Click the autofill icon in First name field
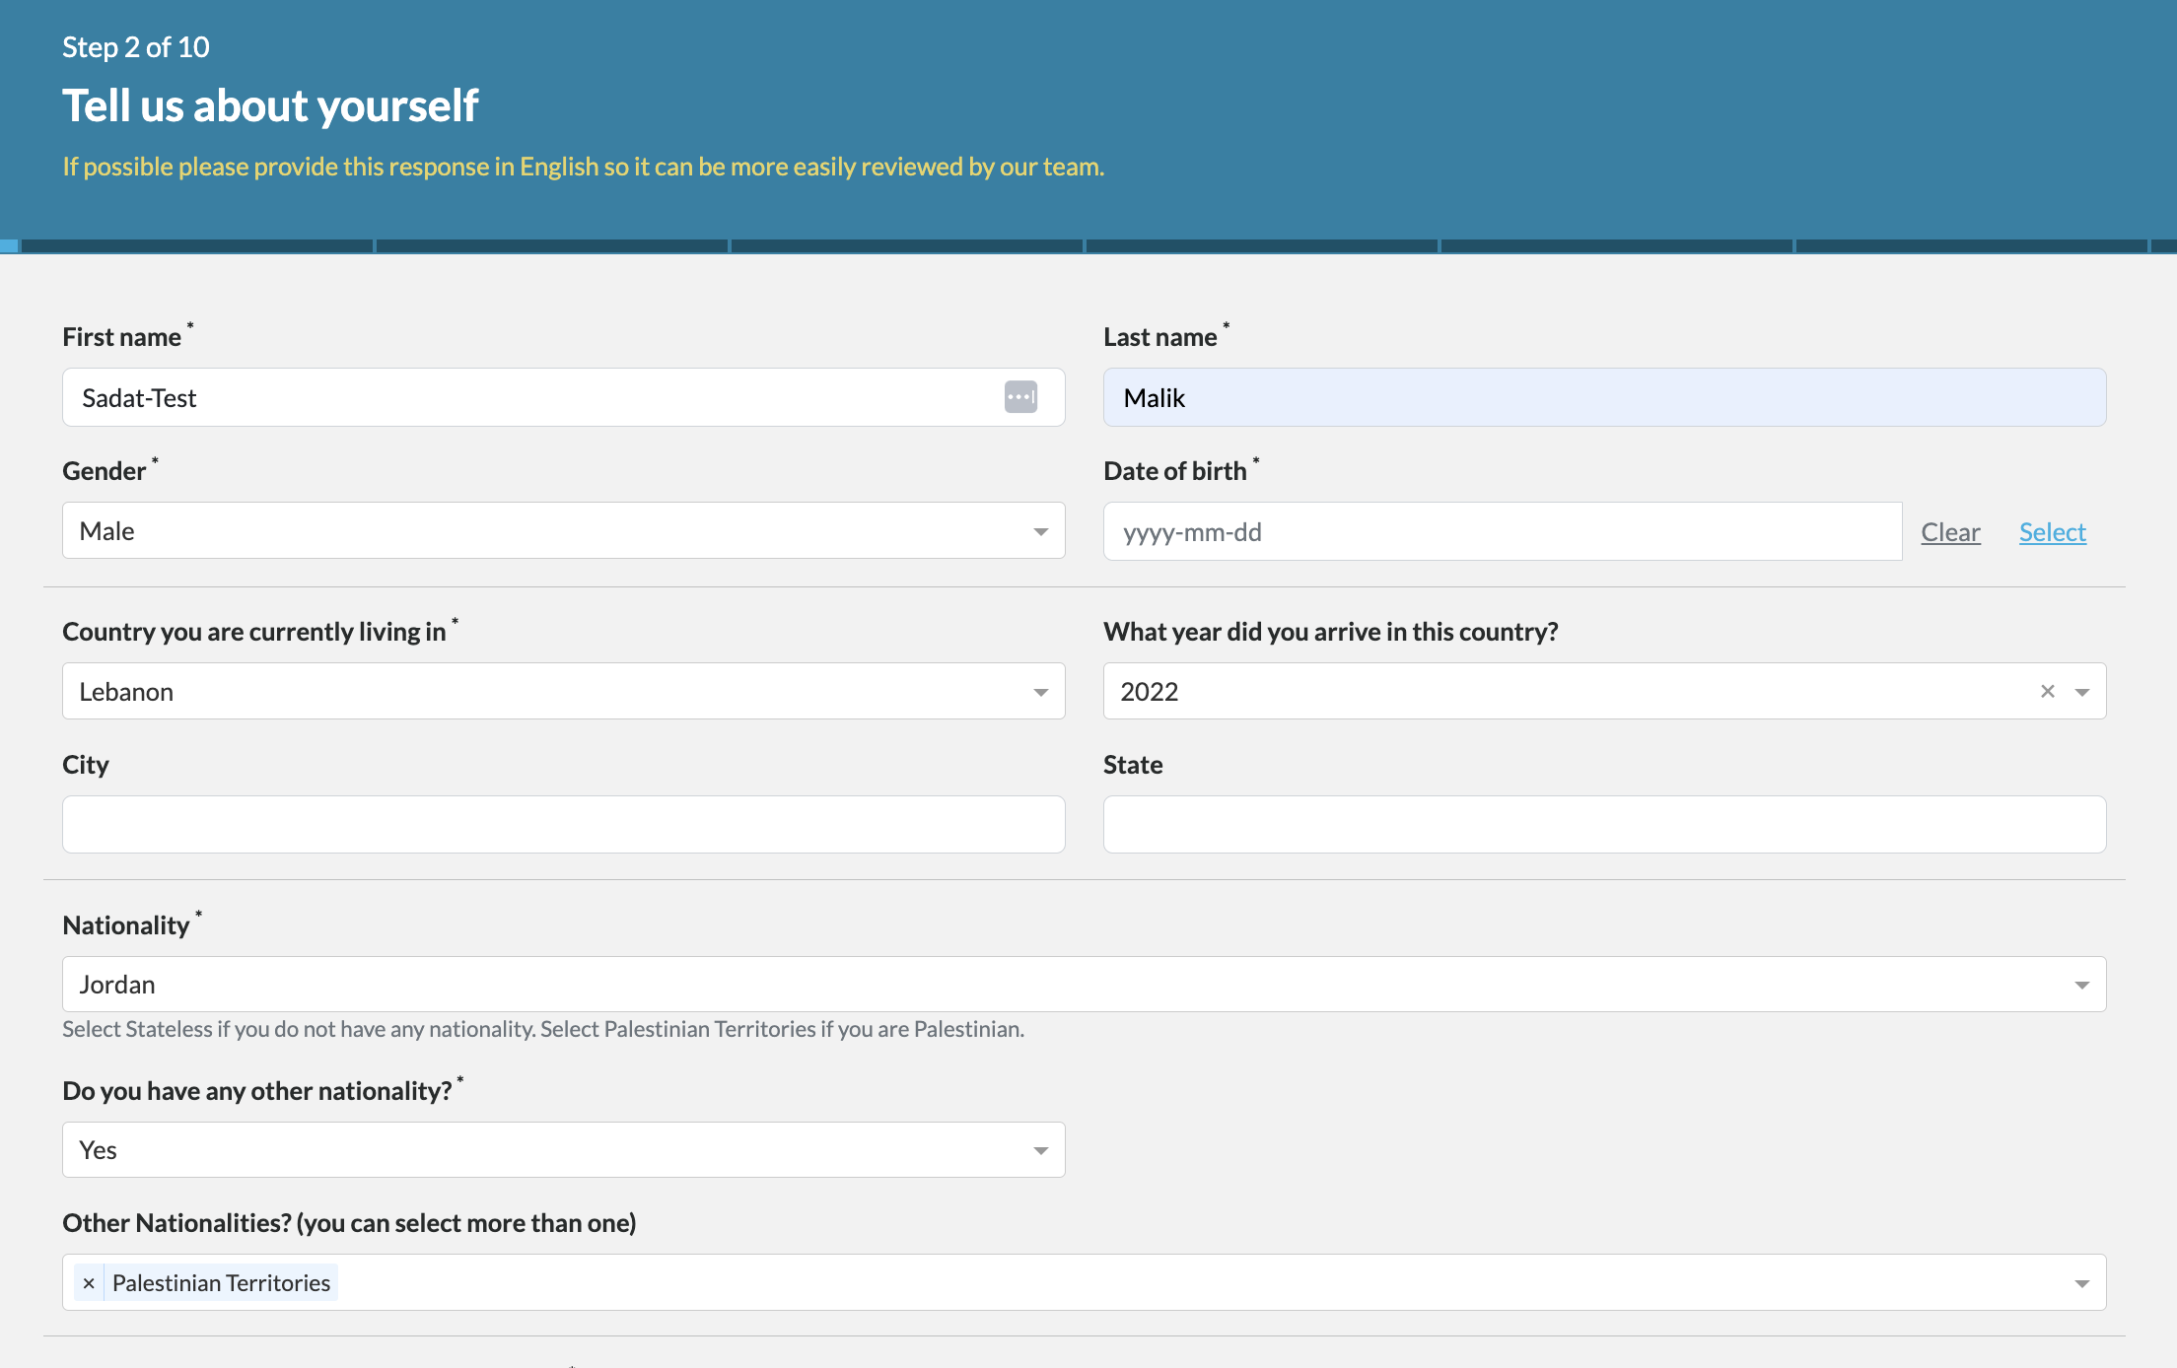Screen dimensions: 2177x1368 coord(1022,396)
